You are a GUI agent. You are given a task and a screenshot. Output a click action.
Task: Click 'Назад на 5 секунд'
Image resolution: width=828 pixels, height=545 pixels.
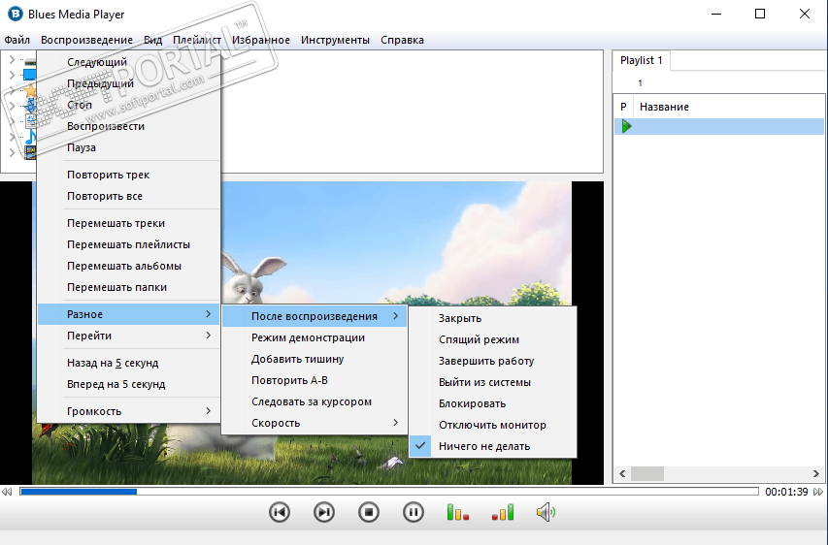pyautogui.click(x=129, y=363)
